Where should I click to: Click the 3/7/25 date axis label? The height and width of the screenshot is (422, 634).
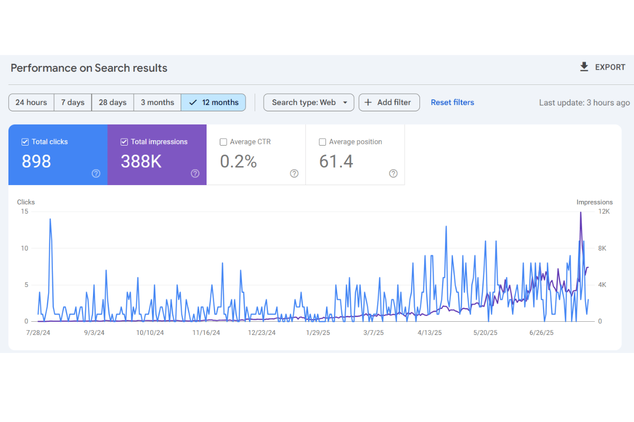pyautogui.click(x=374, y=333)
